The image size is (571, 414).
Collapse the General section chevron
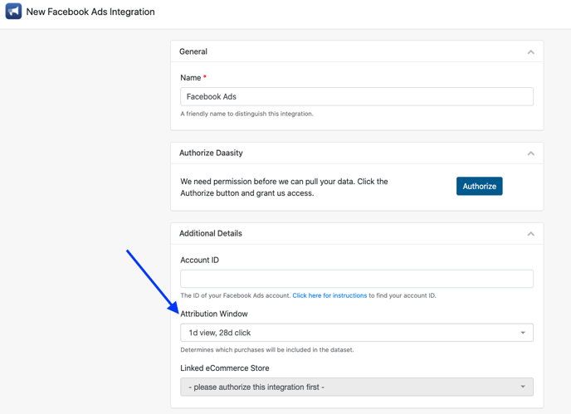530,52
